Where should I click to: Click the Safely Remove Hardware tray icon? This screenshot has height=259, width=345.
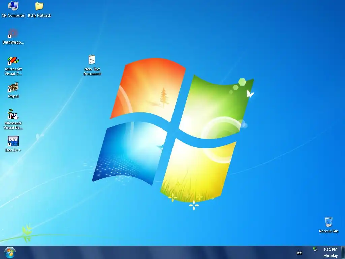click(x=315, y=249)
